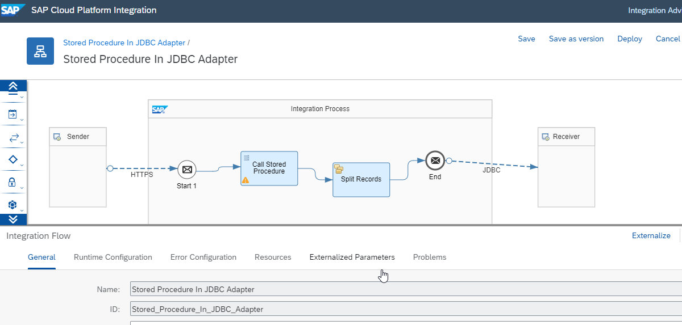Click the Start 1 message event envelope
Screen dimensions: 682x325
coord(187,169)
